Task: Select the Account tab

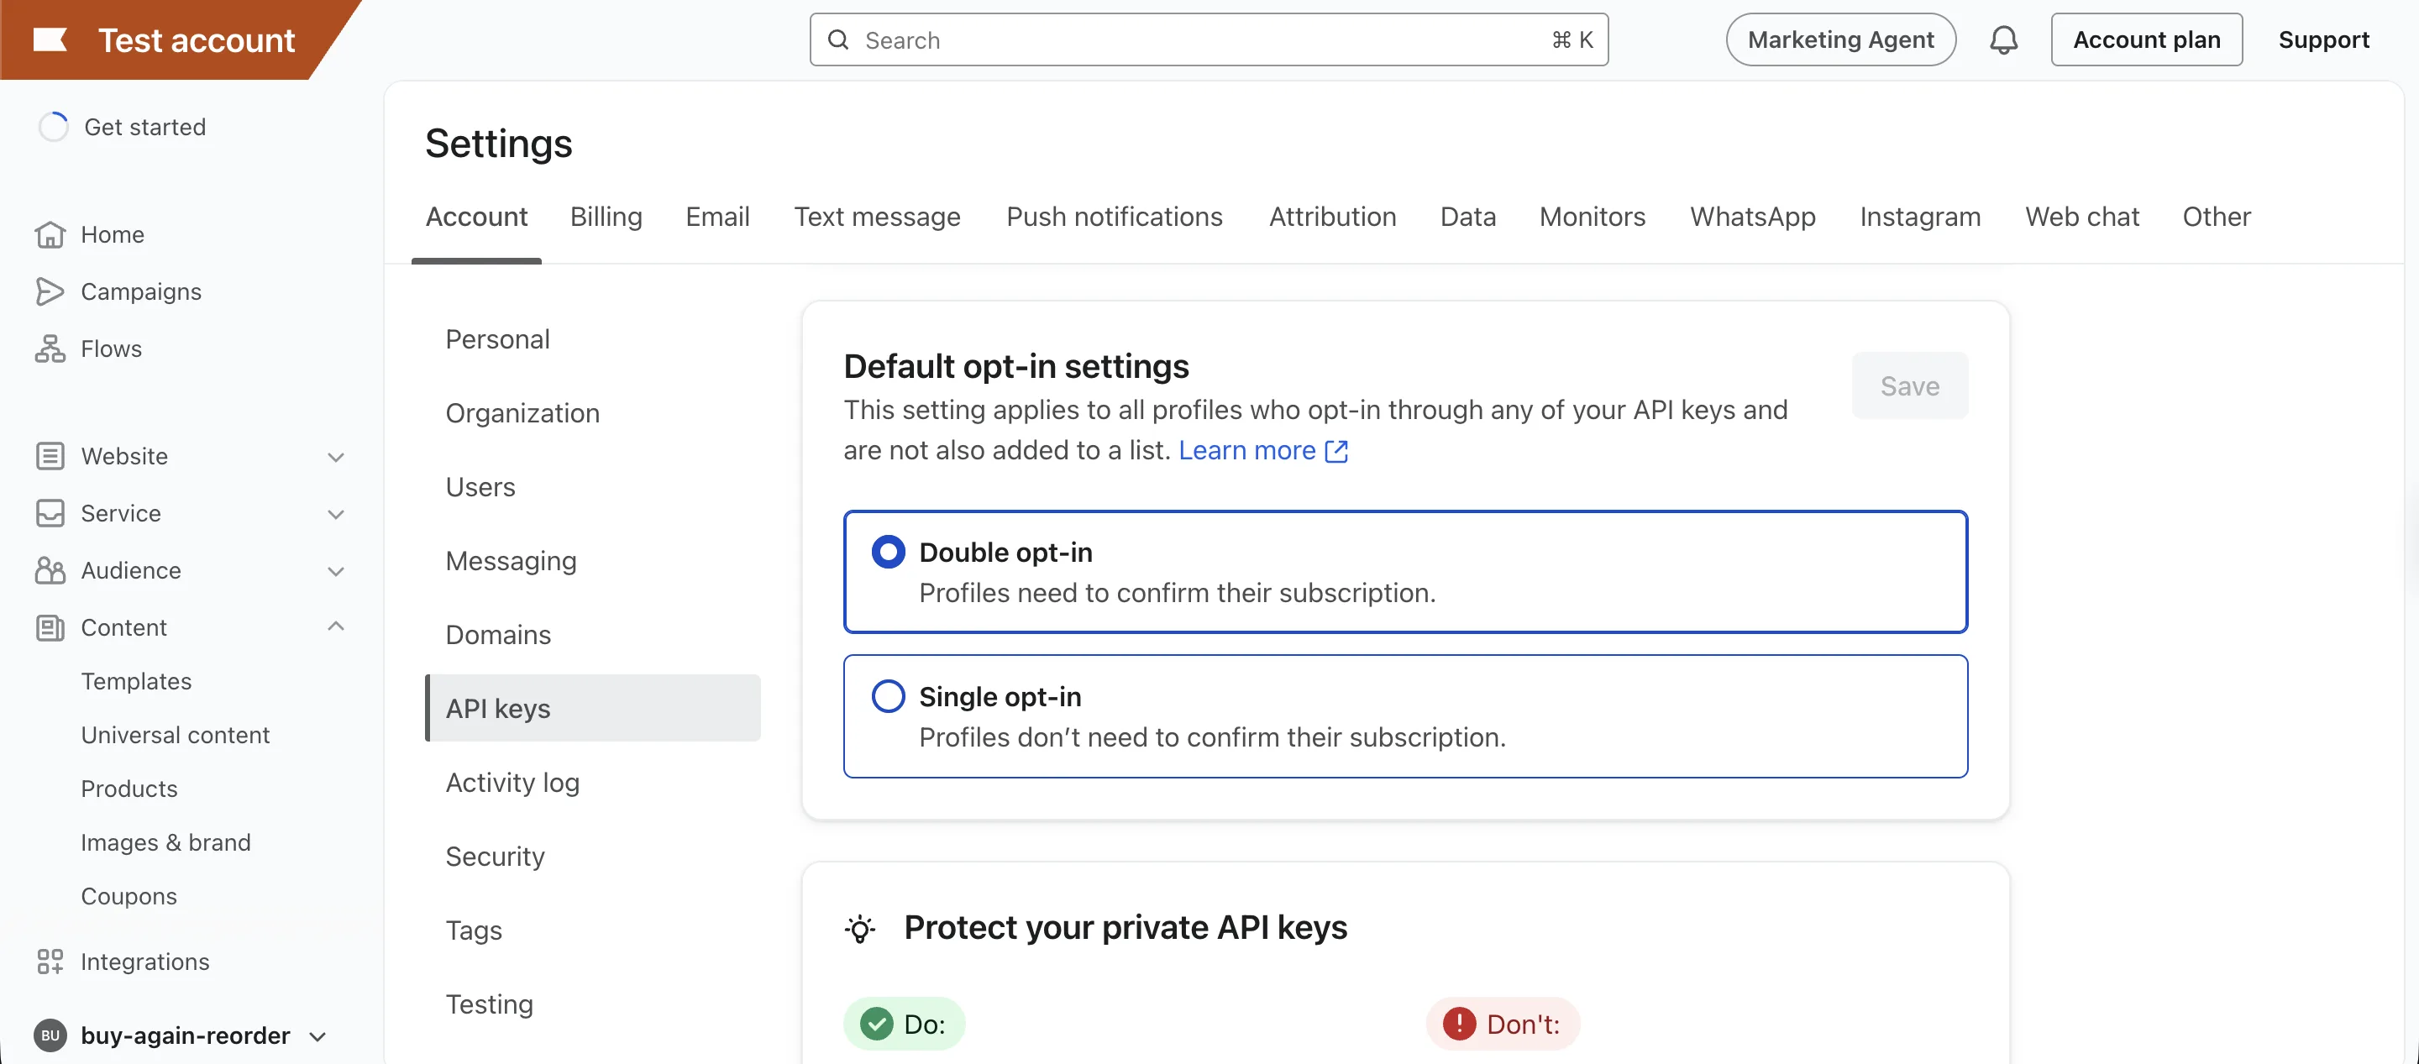Action: 476,217
